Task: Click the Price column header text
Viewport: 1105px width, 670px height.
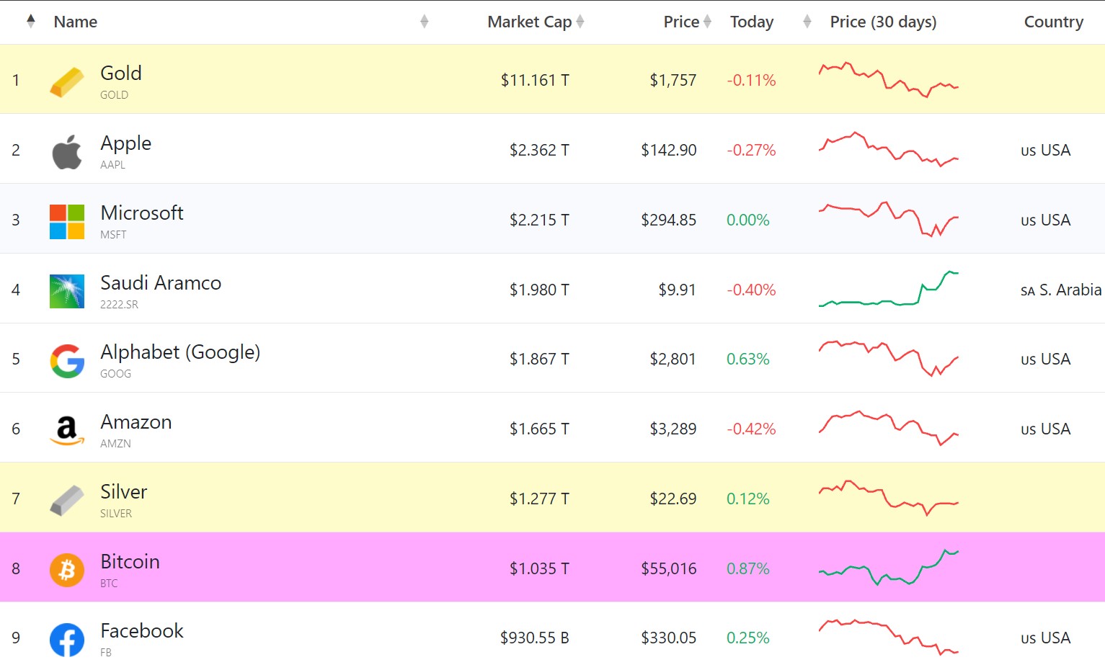Action: click(x=681, y=22)
